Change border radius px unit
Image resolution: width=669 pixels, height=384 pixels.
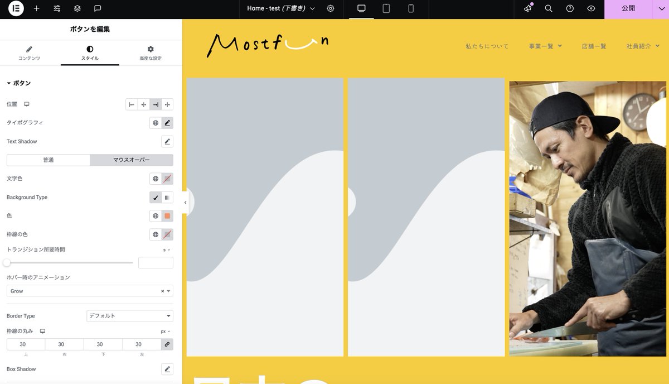[166, 332]
